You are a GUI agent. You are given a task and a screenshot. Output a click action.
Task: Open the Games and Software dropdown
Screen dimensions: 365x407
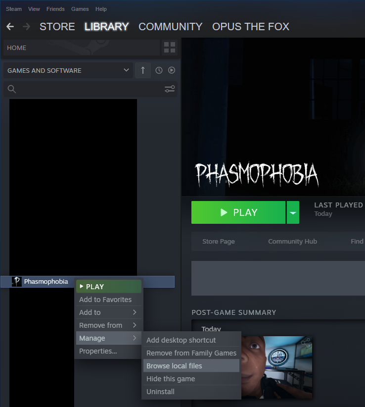(x=68, y=70)
